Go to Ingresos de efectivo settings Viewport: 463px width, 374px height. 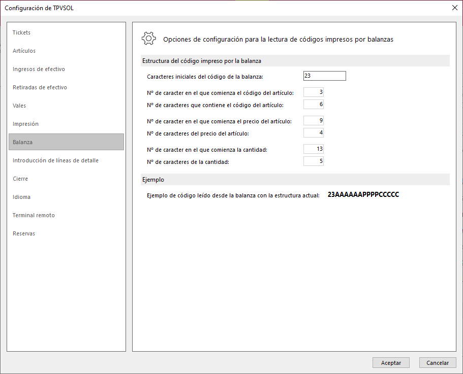click(x=66, y=69)
